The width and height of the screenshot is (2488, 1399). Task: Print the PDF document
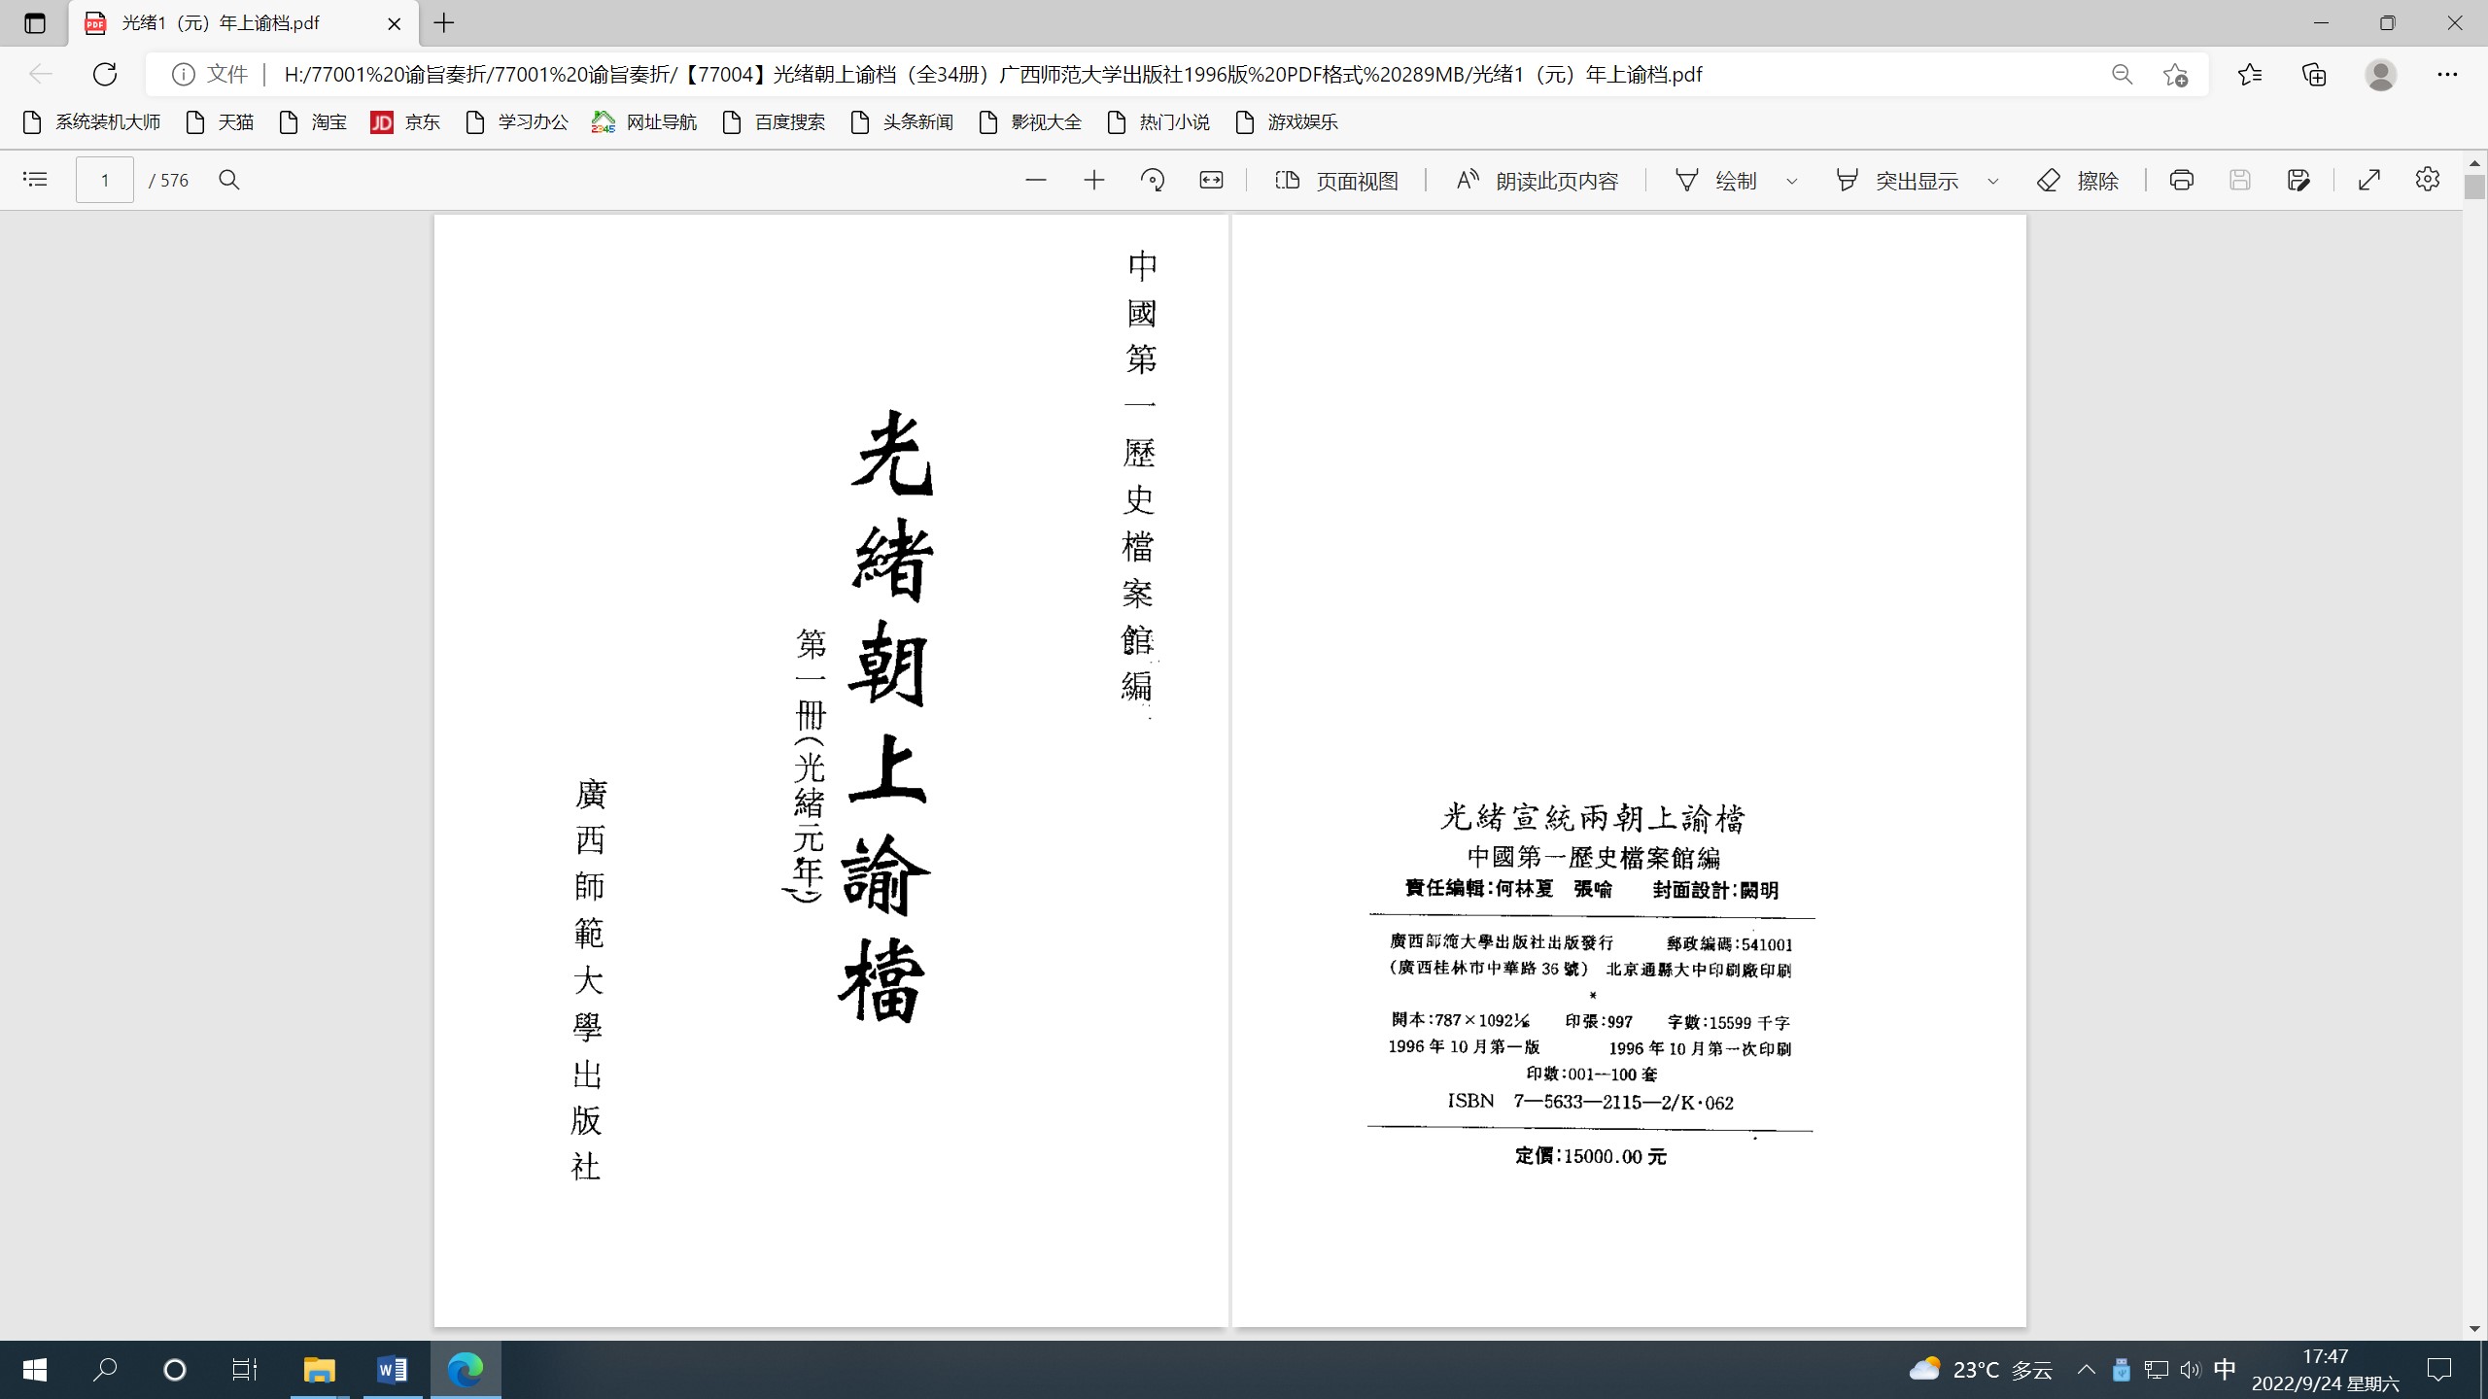(2182, 180)
